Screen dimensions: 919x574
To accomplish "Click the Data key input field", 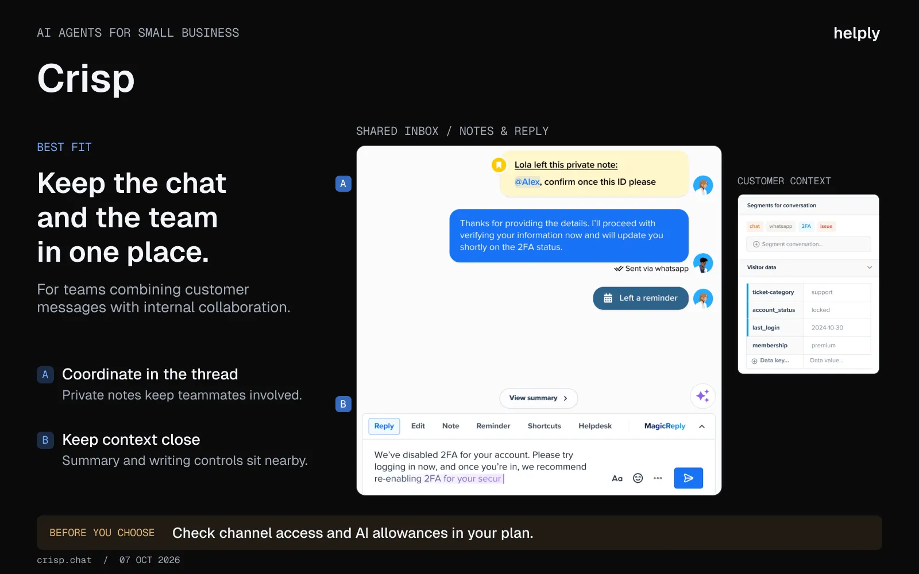I will coord(774,361).
